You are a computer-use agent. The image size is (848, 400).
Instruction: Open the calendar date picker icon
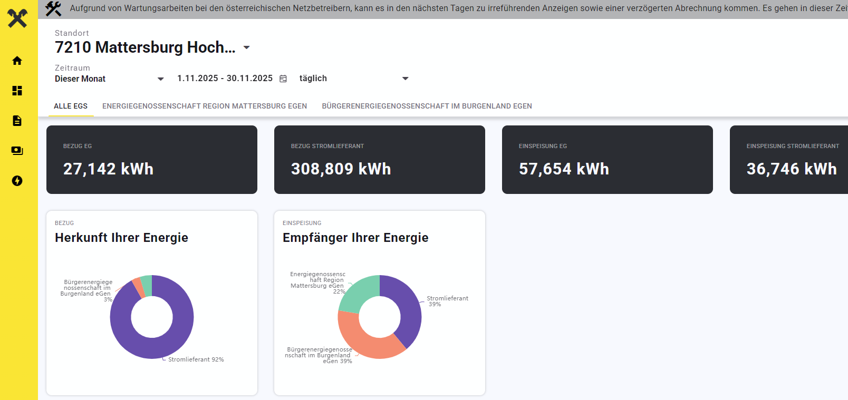coord(283,79)
